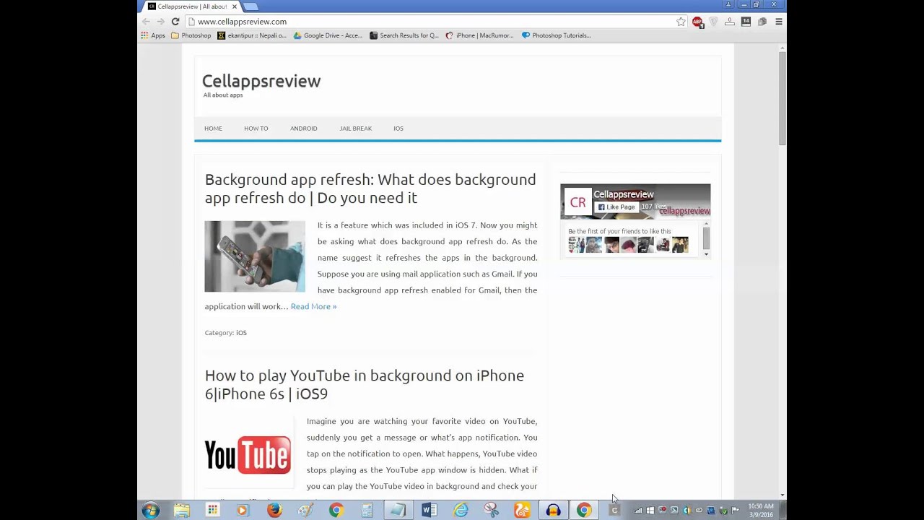The image size is (924, 520).
Task: Open Microsoft Word from the taskbar
Action: pos(429,511)
